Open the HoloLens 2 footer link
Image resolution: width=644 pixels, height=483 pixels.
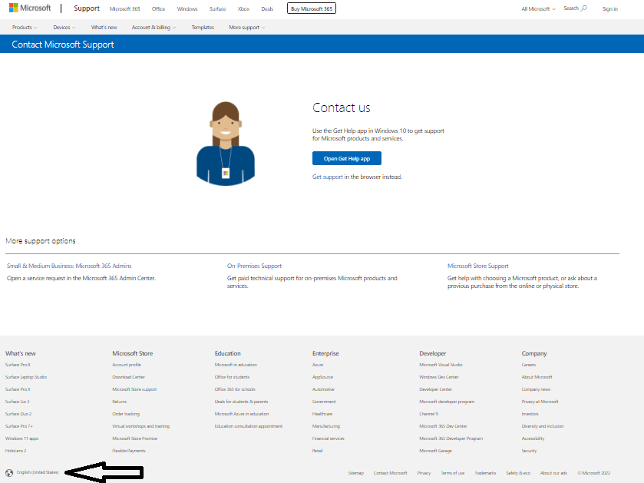[15, 451]
